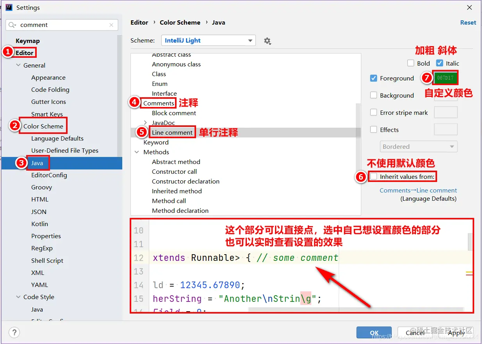Enable the Effects checkbox
This screenshot has height=344, width=482.
point(373,130)
